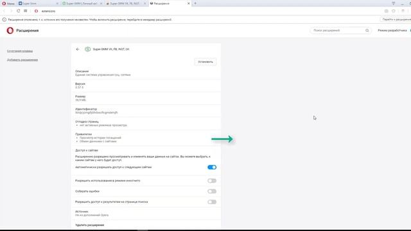Disable automatic site access toggle
The height and width of the screenshot is (231, 411).
pyautogui.click(x=212, y=167)
